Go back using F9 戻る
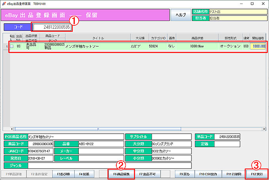This screenshot has width=269, height=180. point(186,174)
